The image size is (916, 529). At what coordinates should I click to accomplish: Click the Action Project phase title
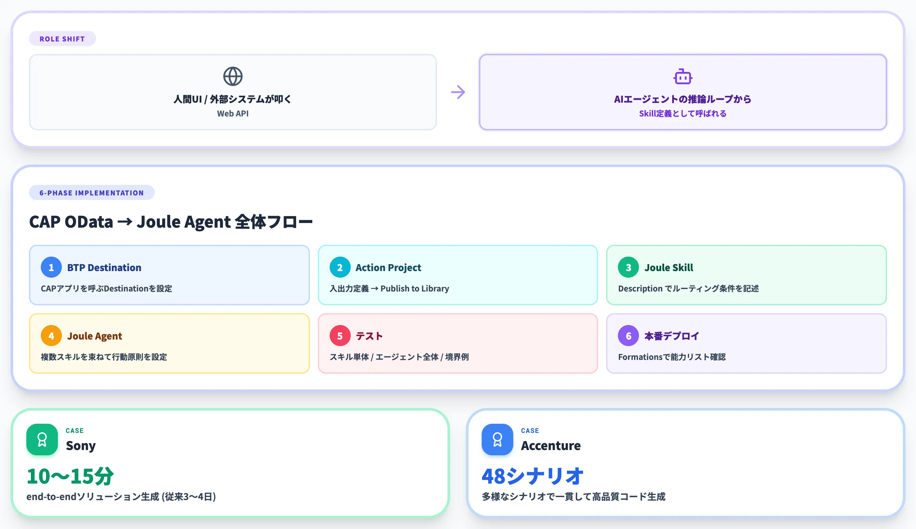point(388,267)
